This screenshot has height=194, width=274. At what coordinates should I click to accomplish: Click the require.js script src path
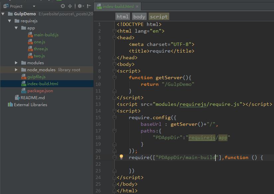[197, 104]
